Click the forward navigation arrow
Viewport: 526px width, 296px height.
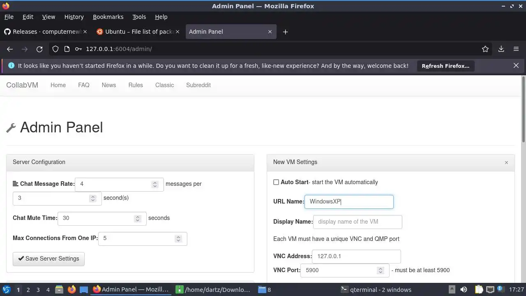click(x=25, y=49)
